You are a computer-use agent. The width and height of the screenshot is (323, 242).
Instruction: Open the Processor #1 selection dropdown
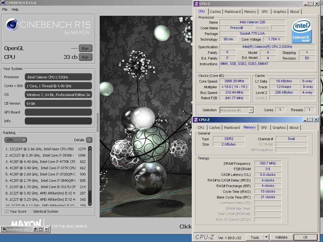pyautogui.click(x=237, y=110)
